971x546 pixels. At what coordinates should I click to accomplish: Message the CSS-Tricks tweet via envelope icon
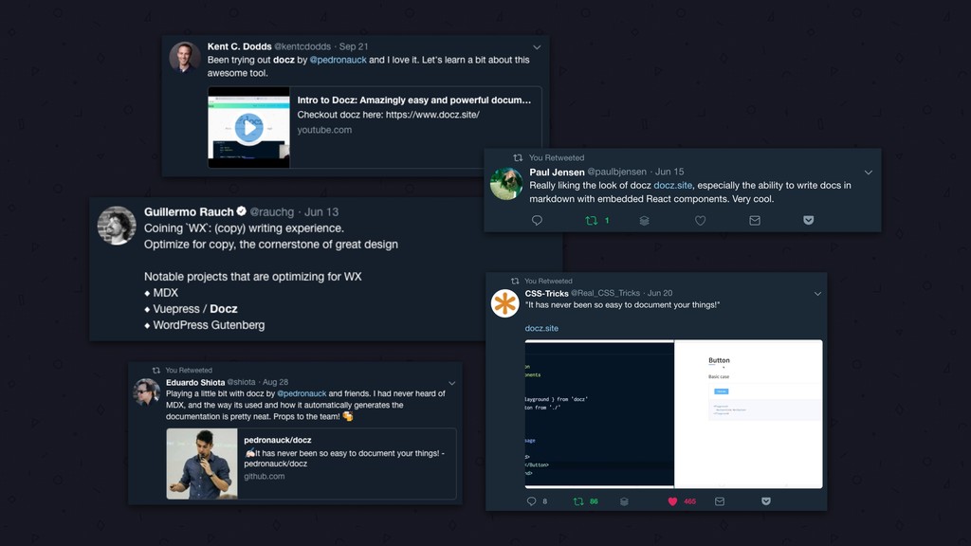pos(720,501)
